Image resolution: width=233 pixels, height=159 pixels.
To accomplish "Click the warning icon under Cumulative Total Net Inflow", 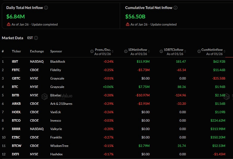I will click(128, 24).
